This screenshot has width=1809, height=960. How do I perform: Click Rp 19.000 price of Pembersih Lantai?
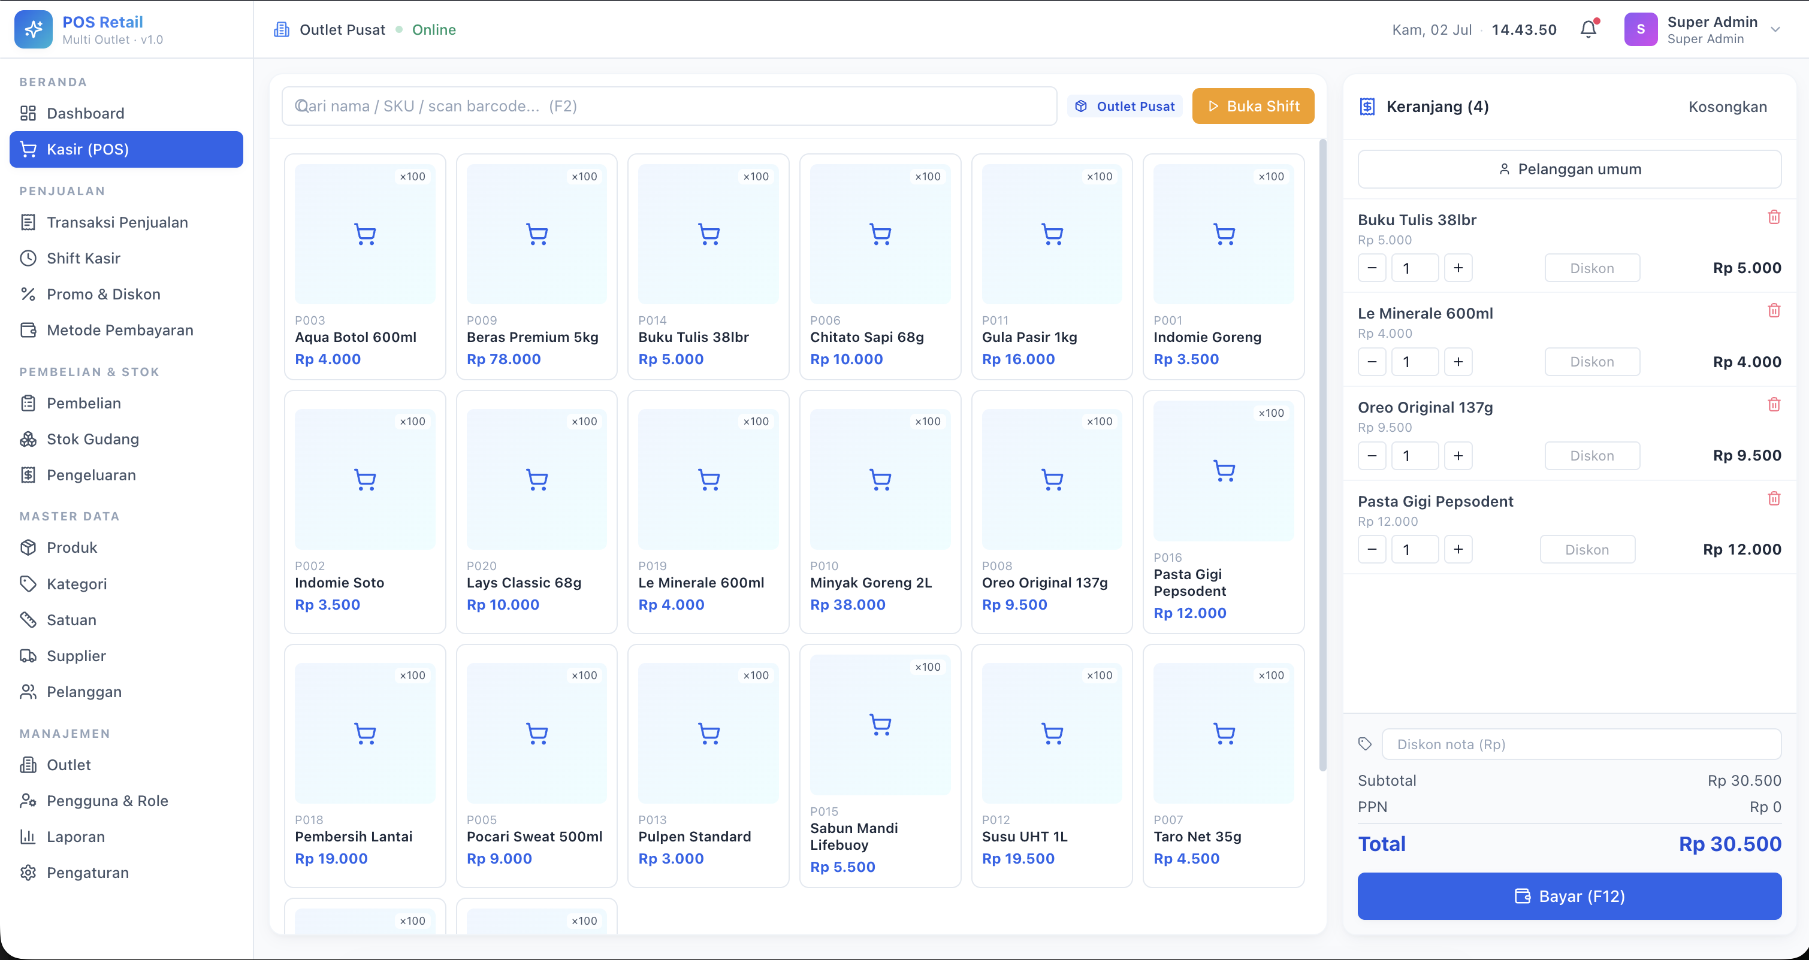[x=331, y=858]
